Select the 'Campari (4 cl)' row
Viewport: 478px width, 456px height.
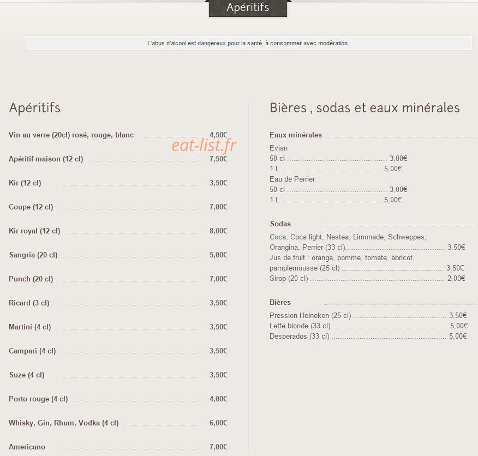pos(118,351)
